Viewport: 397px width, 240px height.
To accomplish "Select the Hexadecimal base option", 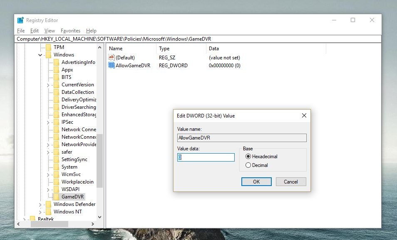I will 261,157.
